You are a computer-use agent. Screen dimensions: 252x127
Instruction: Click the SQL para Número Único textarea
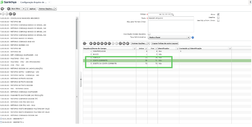[x=171, y=27]
